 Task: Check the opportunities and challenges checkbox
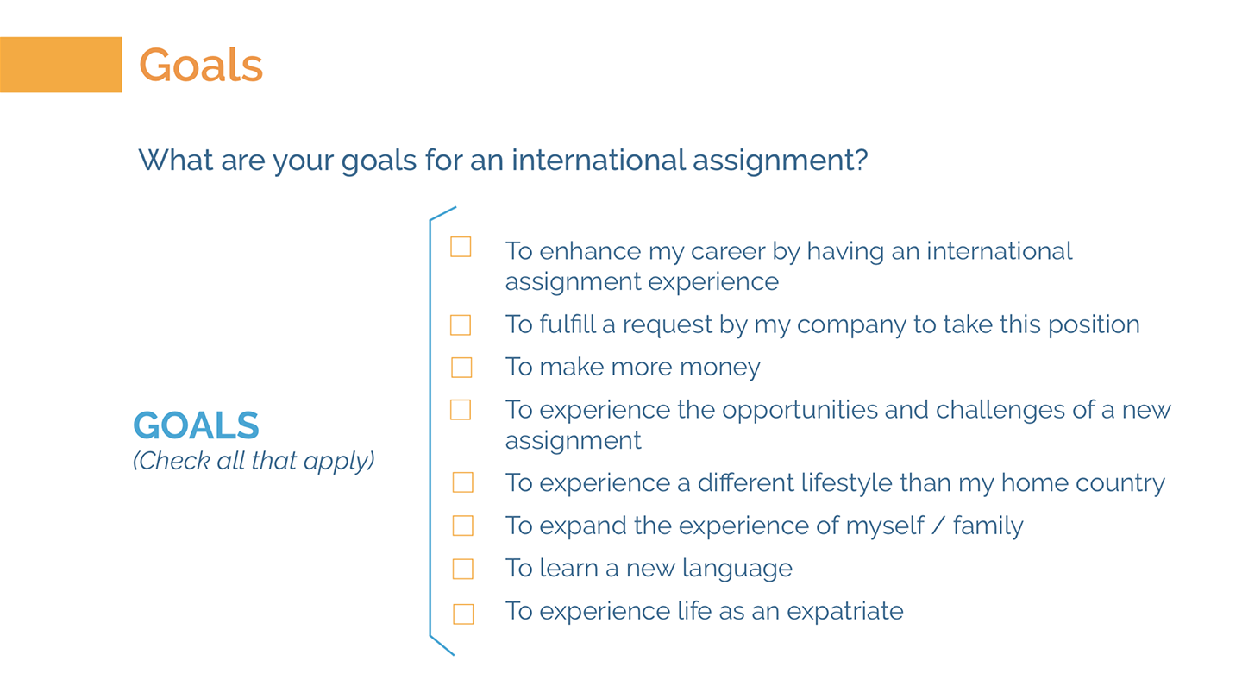pos(461,409)
